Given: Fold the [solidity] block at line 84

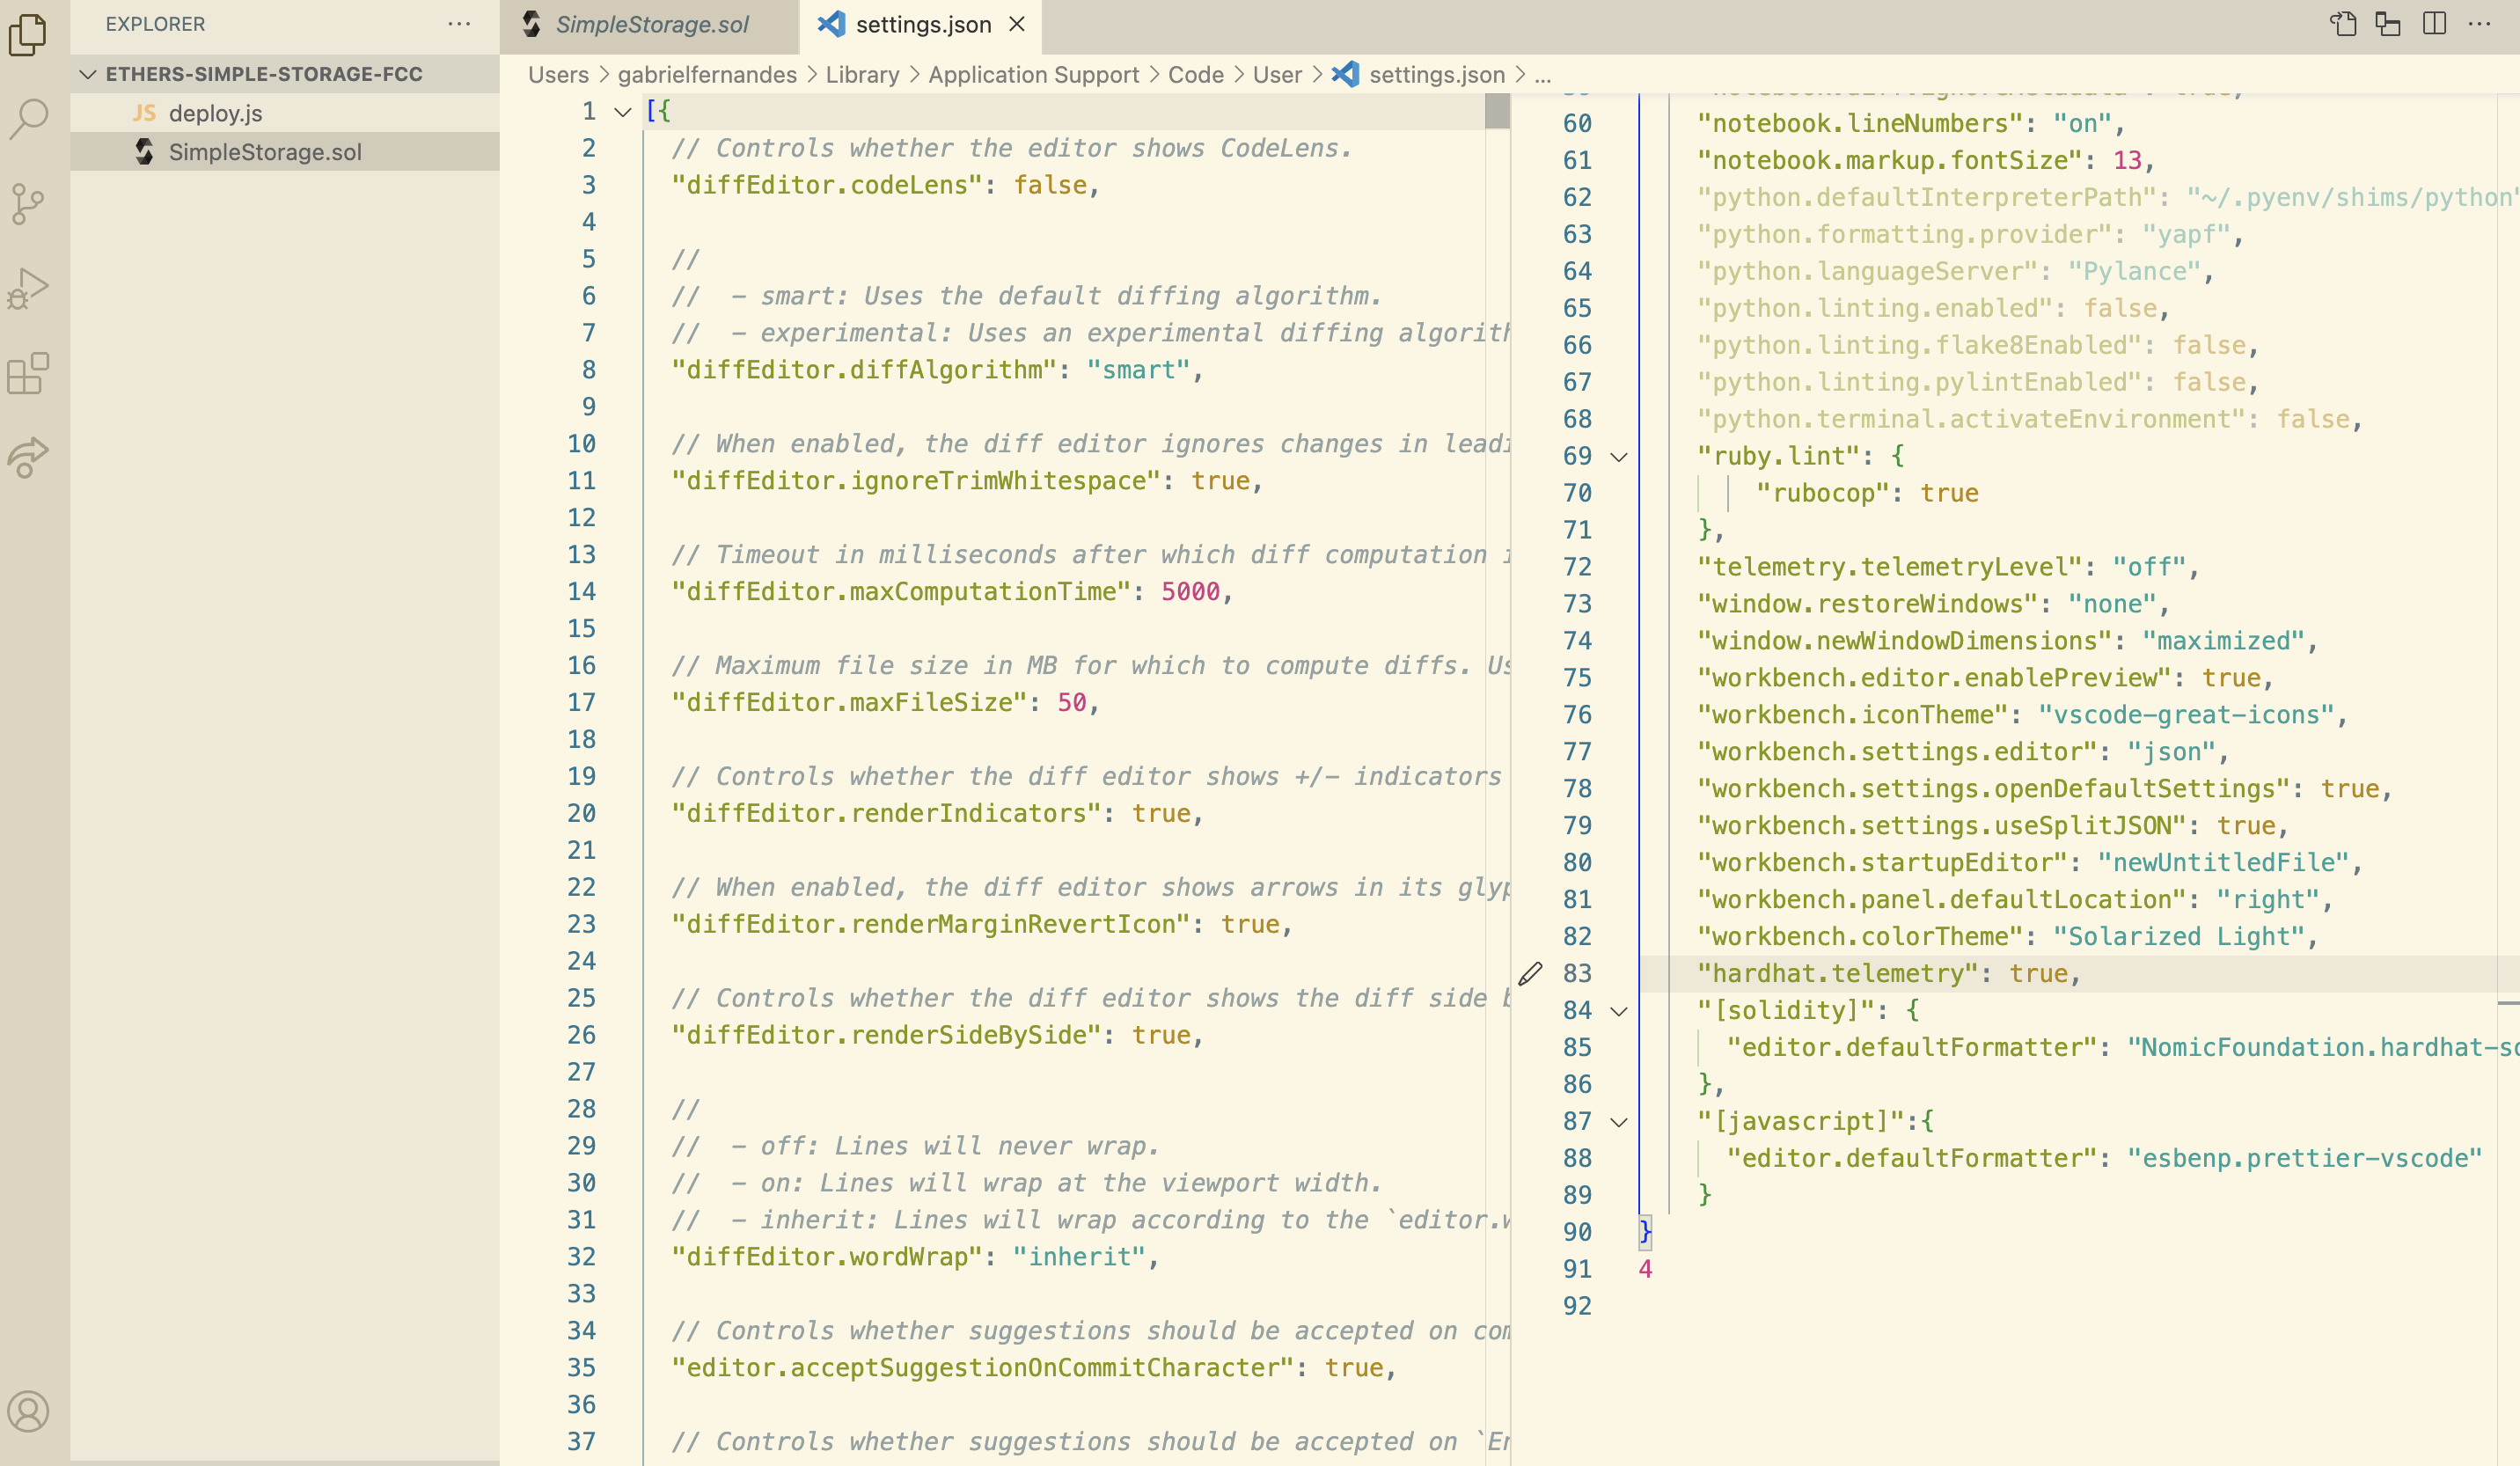Looking at the screenshot, I should pyautogui.click(x=1619, y=1011).
